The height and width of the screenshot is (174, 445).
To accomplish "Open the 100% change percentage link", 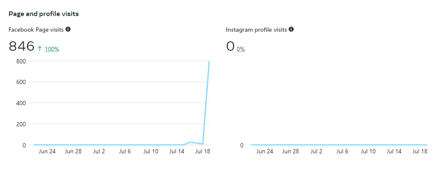I will [x=52, y=49].
